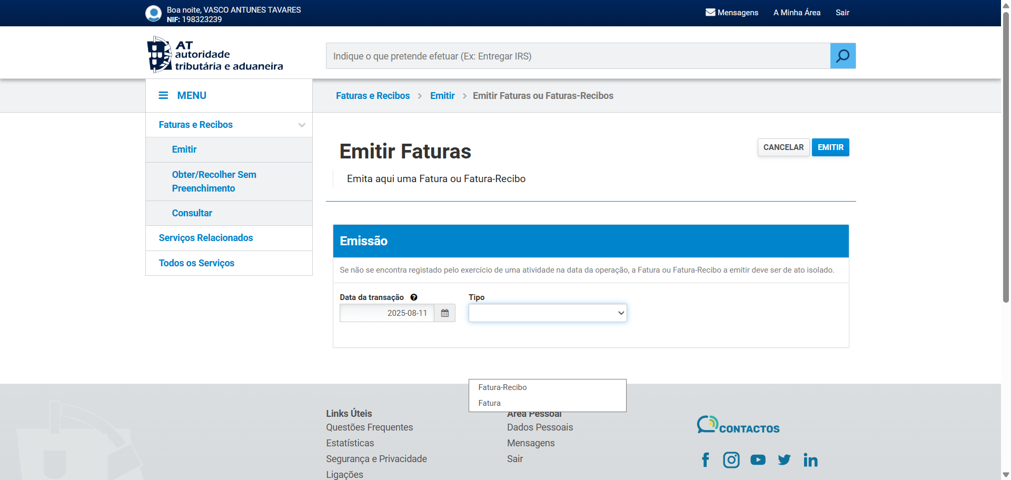The image size is (1011, 480).
Task: Open the calendar date picker icon
Action: [x=445, y=313]
